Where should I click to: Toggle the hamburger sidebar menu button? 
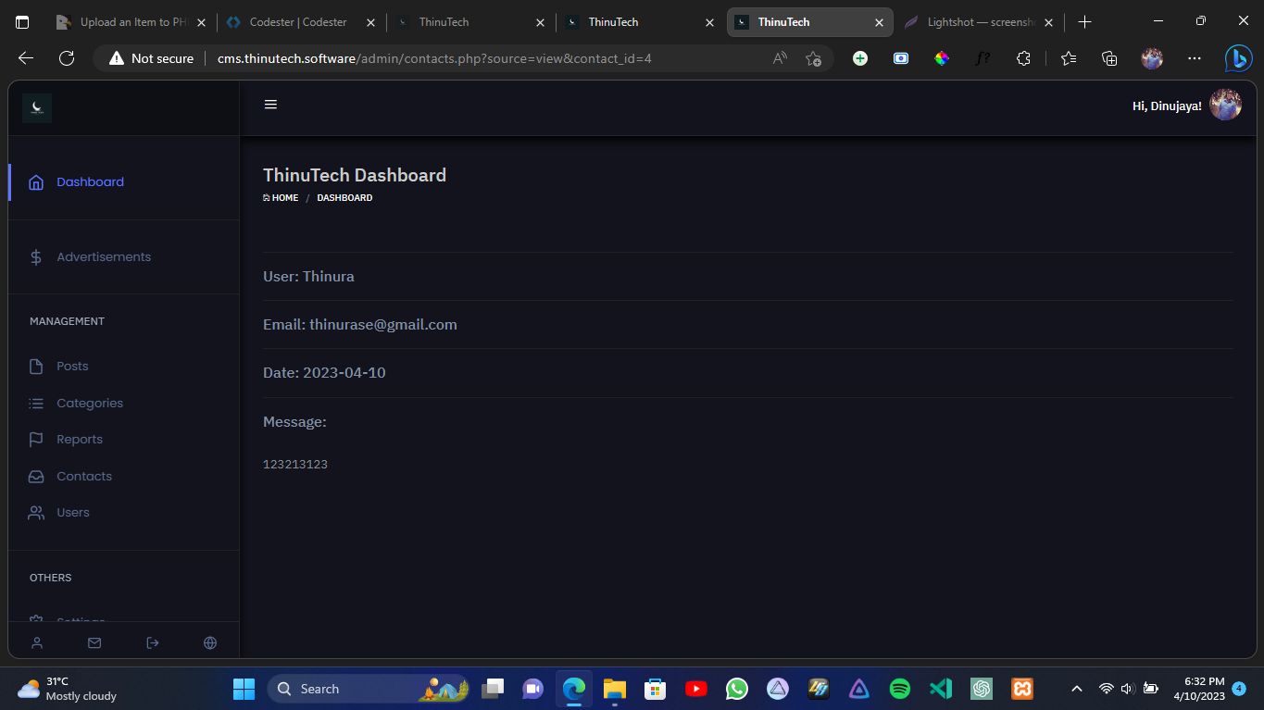click(x=270, y=105)
